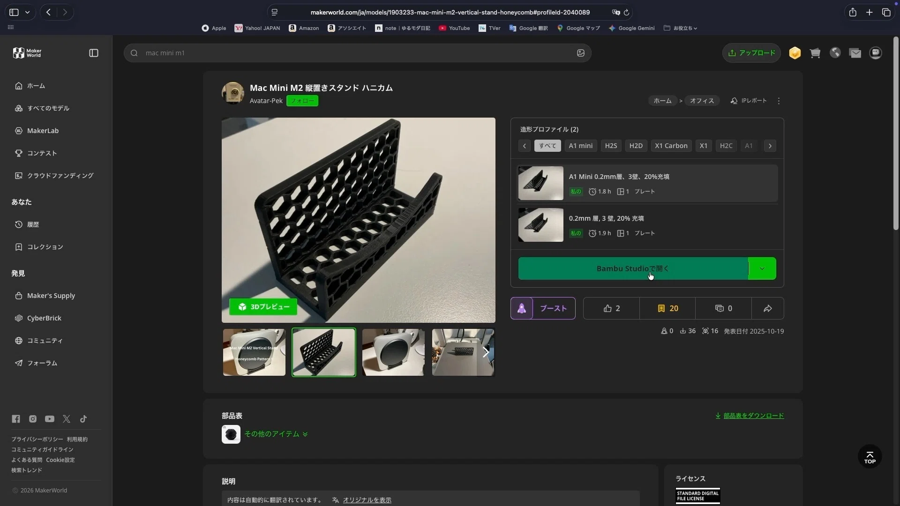Screen dimensions: 900x506
Task: Select the H2C printer filter tab
Action: coord(726,146)
